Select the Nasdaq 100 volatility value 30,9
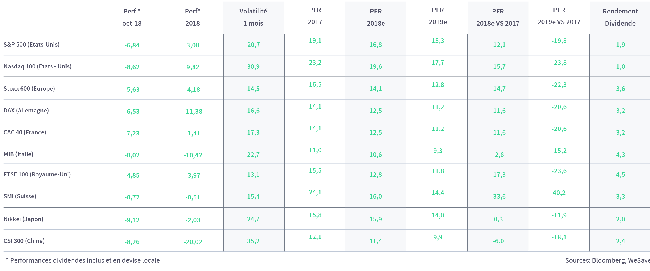Image resolution: width=650 pixels, height=271 pixels. click(253, 67)
